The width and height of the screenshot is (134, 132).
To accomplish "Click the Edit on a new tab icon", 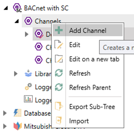I will tap(59, 58).
